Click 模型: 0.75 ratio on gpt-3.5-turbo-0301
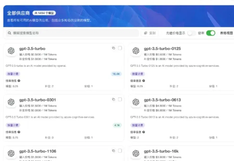Image resolution: width=234 pixels, height=161 pixels. (x=12, y=137)
